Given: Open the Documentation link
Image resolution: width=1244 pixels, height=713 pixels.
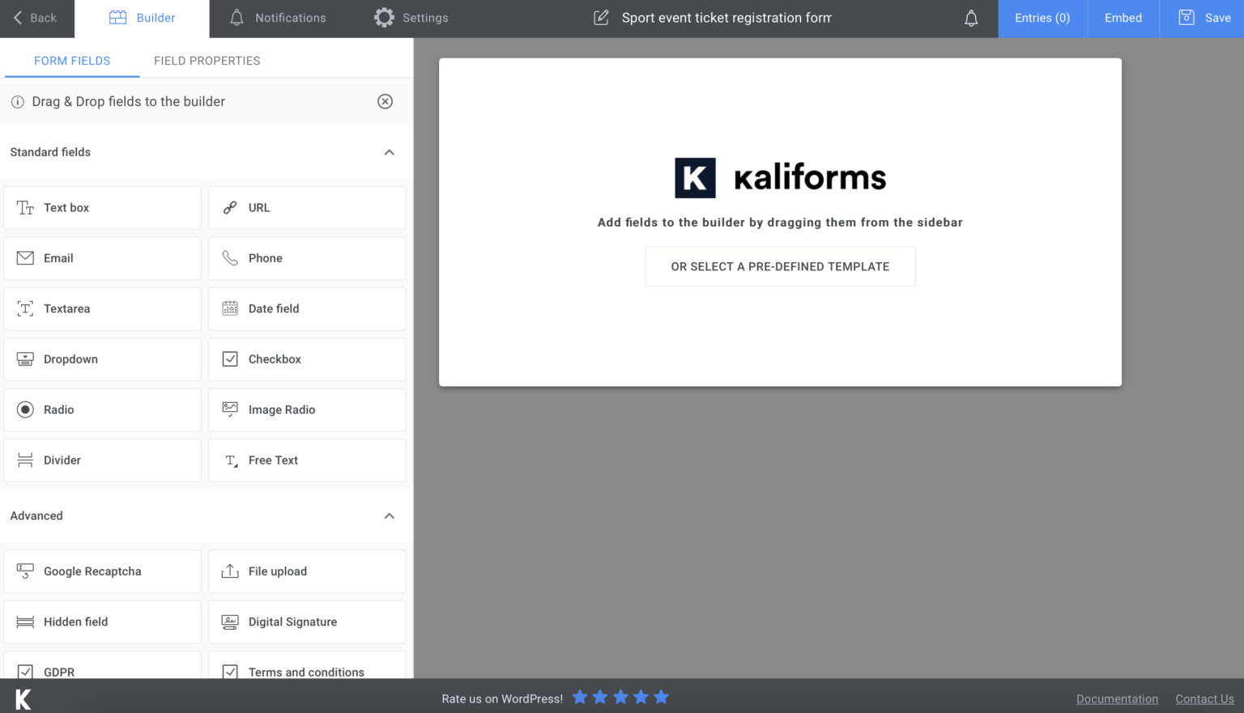Looking at the screenshot, I should (x=1117, y=698).
